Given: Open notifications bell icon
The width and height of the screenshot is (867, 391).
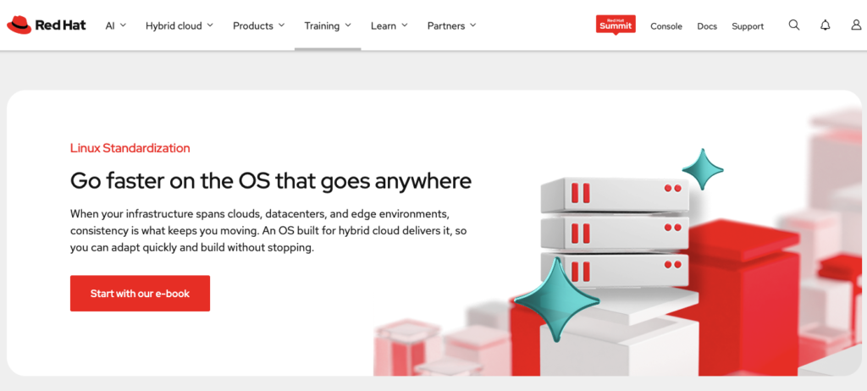Looking at the screenshot, I should point(825,25).
